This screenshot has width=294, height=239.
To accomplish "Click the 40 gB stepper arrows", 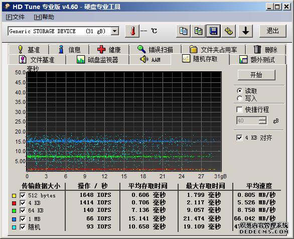I will pos(262,121).
